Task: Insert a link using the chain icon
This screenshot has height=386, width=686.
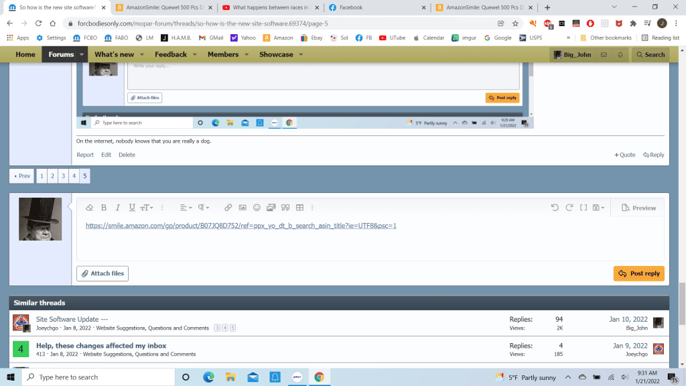Action: pos(228,208)
